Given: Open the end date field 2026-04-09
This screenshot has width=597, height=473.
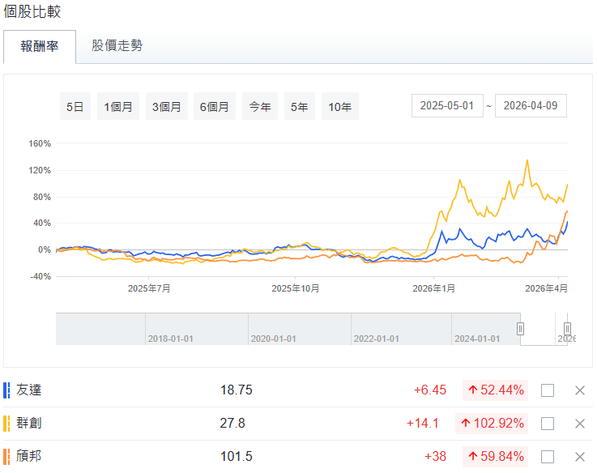Looking at the screenshot, I should click(531, 106).
